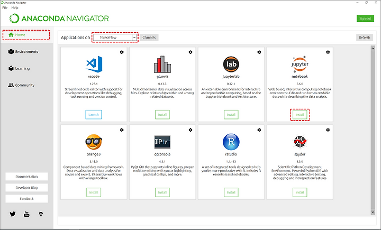Viewport: 381px width, 230px height.
Task: Launch vscode
Action: [94, 115]
